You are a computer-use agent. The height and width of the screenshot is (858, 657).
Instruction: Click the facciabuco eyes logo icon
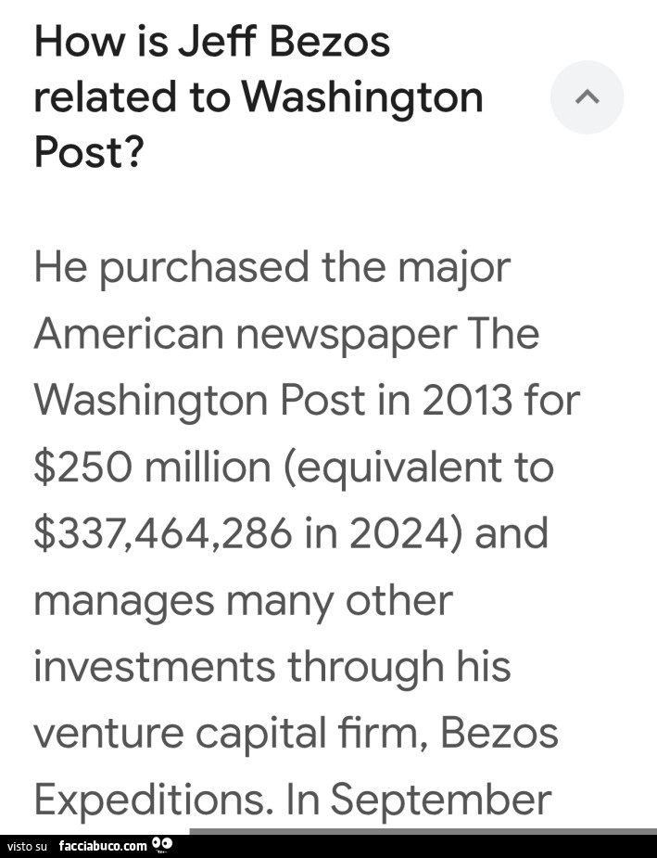coord(162,844)
